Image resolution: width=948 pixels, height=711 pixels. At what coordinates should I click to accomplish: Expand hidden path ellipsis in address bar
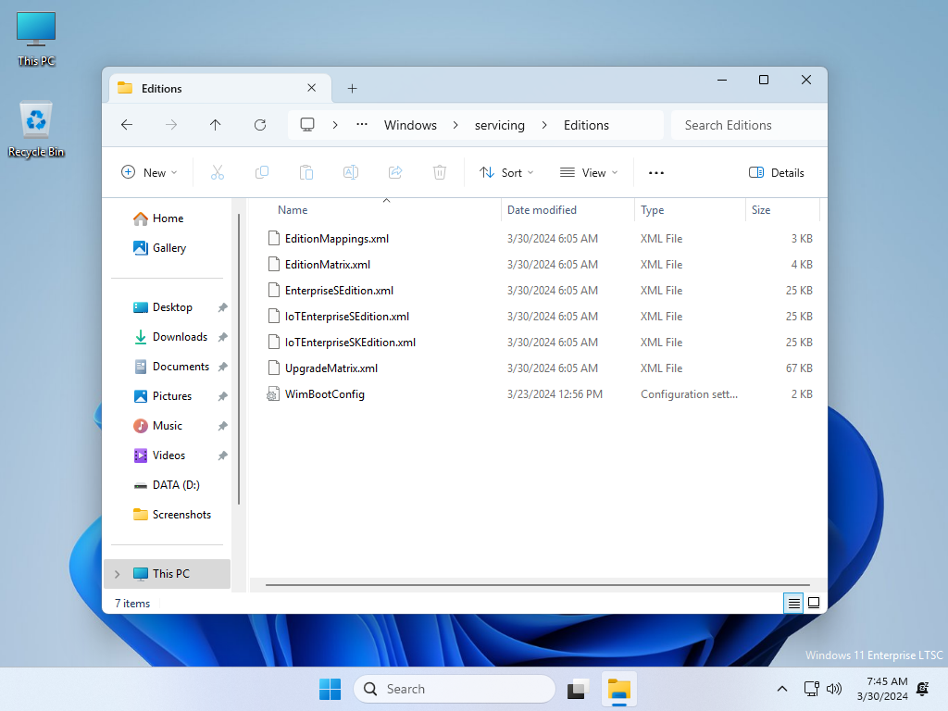click(362, 125)
